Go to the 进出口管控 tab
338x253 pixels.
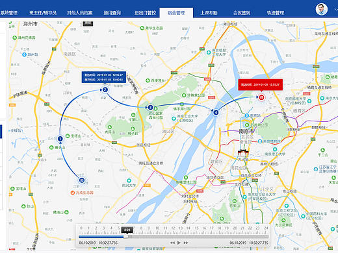pyautogui.click(x=145, y=13)
